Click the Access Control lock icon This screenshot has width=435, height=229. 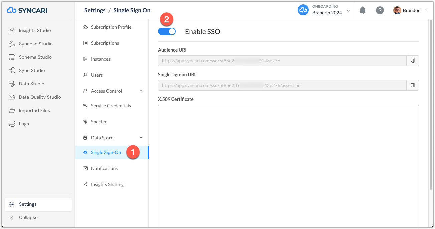[85, 91]
